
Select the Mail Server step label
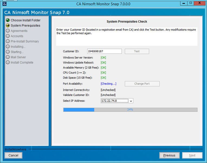tap(18, 57)
